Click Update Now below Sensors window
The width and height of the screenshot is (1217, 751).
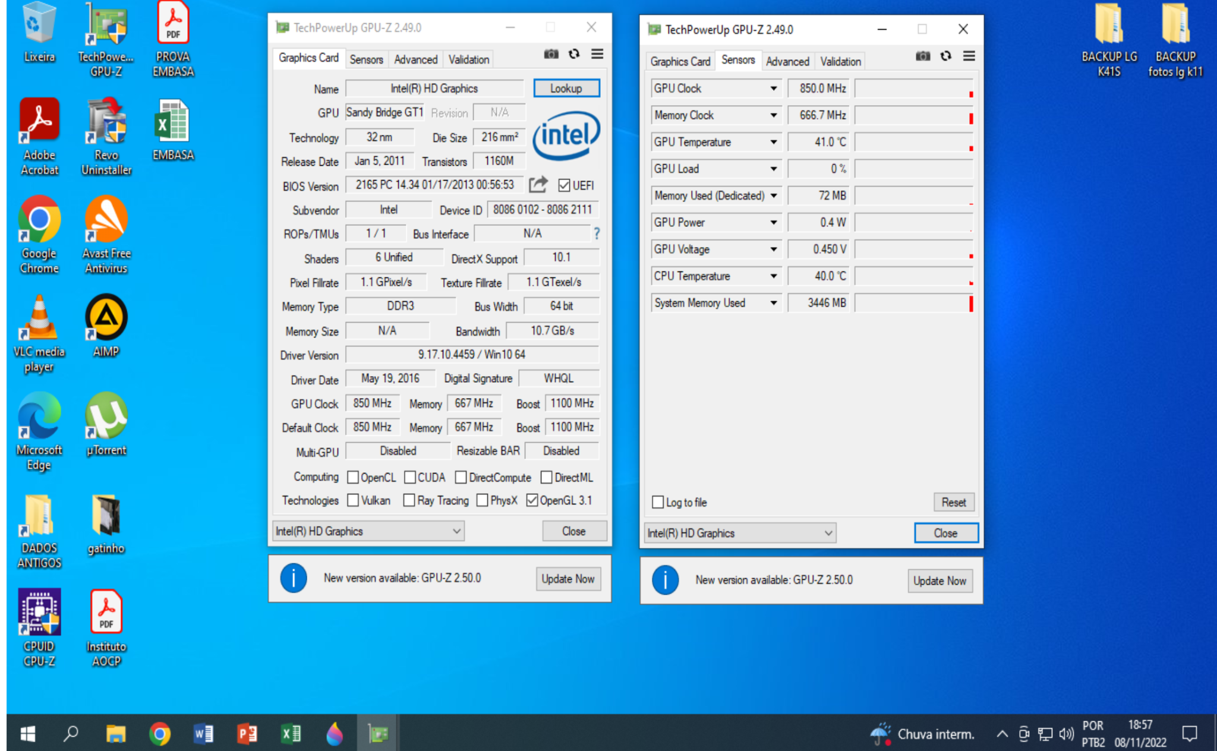(x=939, y=580)
